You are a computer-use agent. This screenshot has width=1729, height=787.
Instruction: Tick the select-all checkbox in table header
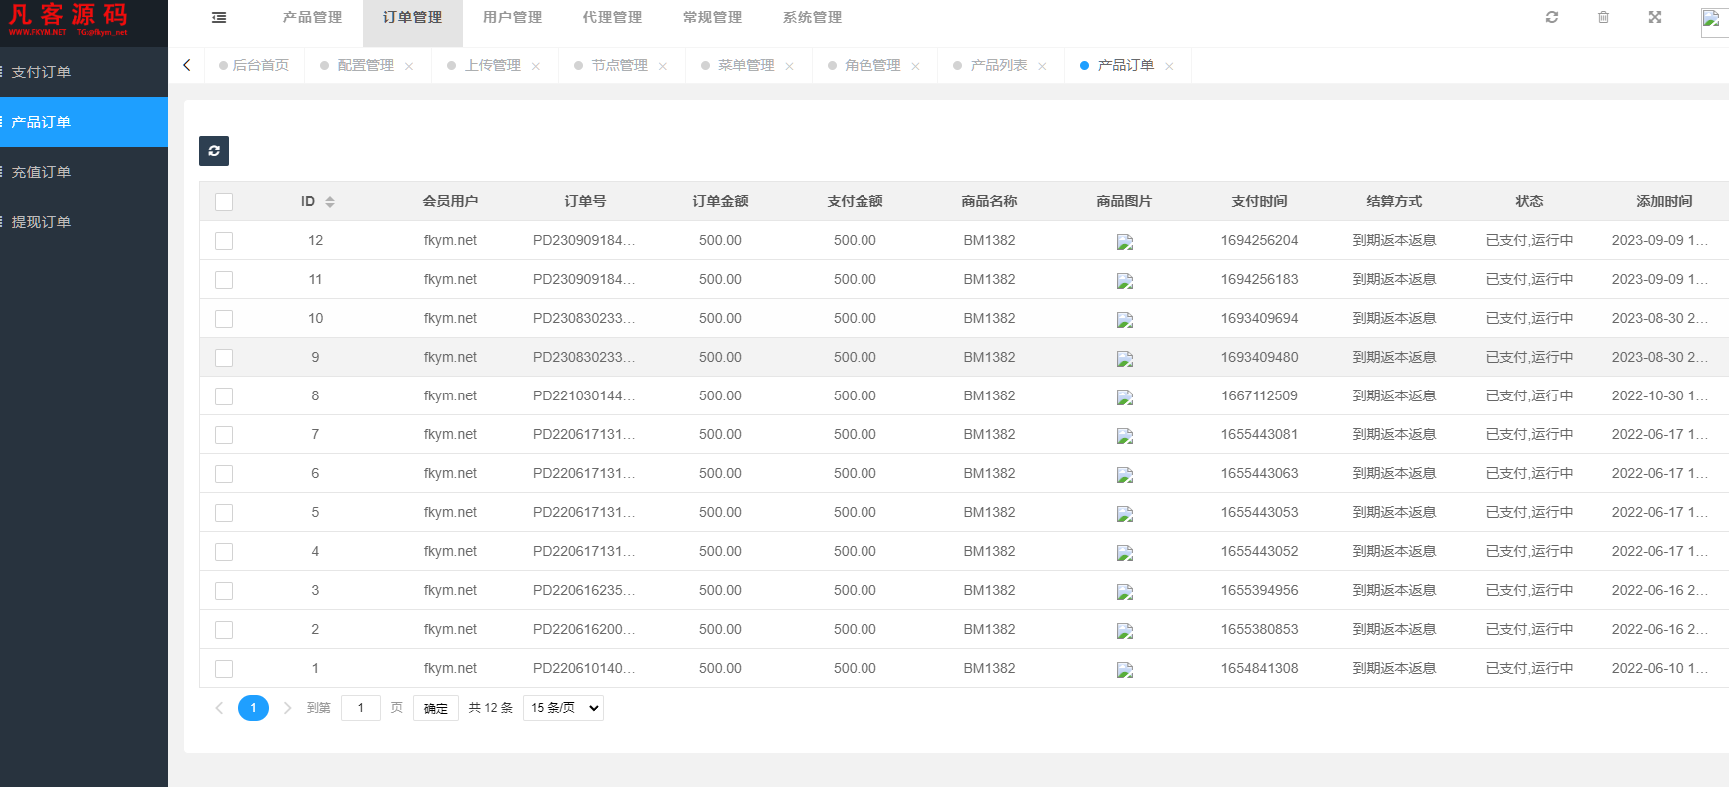224,202
